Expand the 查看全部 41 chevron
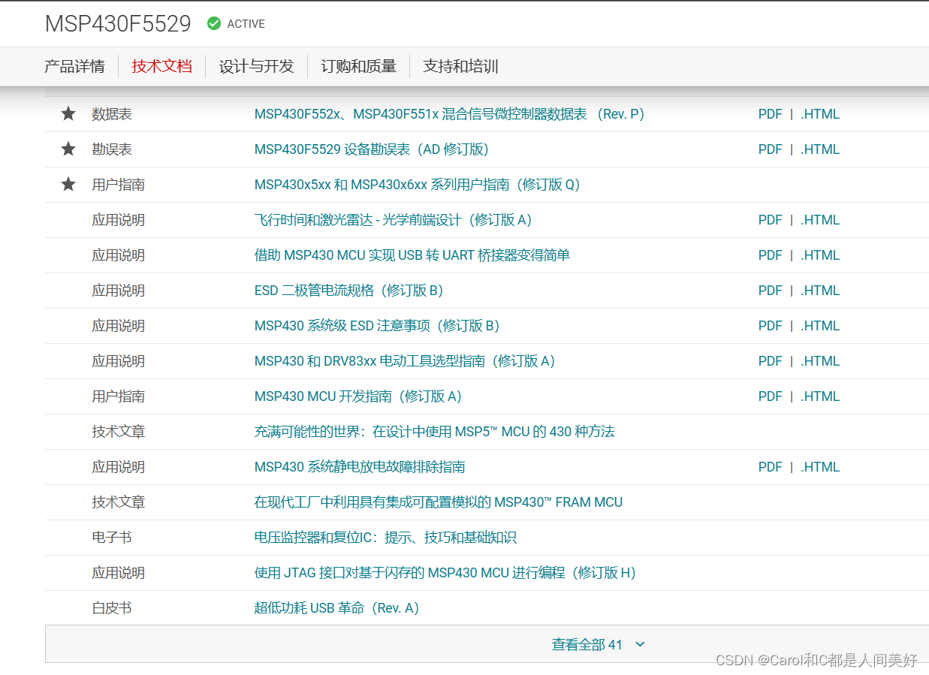This screenshot has width=929, height=675. [x=640, y=644]
